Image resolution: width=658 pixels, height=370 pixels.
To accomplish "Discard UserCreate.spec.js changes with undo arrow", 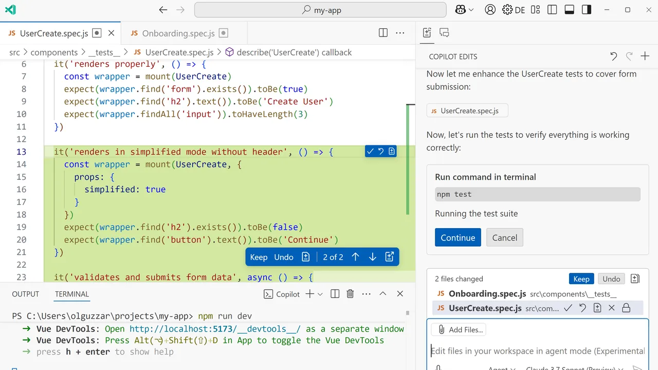I will (582, 308).
